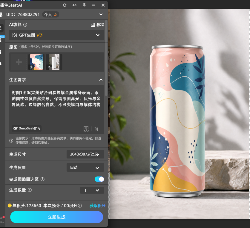250x228 pixels.
Task: Select source image thumbnail 2
Action: tap(54, 62)
